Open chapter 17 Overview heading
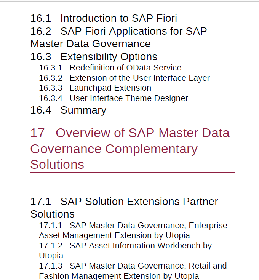 coord(130,149)
